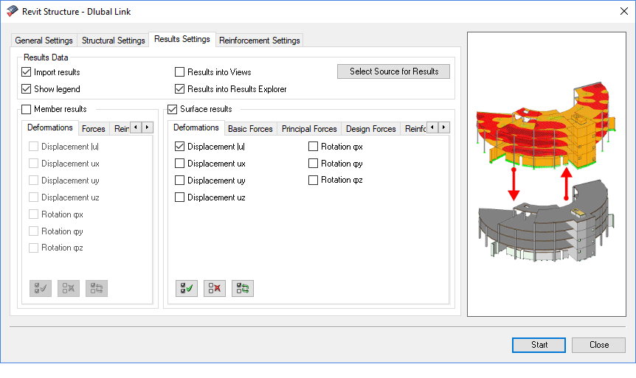Click the Close button

point(598,345)
